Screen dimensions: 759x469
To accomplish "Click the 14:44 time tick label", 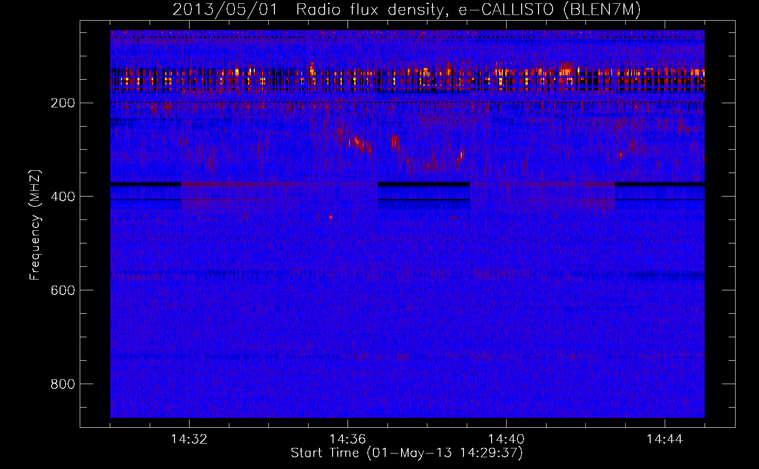I will click(x=665, y=439).
